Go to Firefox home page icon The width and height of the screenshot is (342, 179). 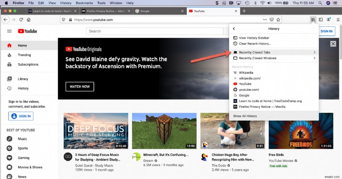(29, 20)
